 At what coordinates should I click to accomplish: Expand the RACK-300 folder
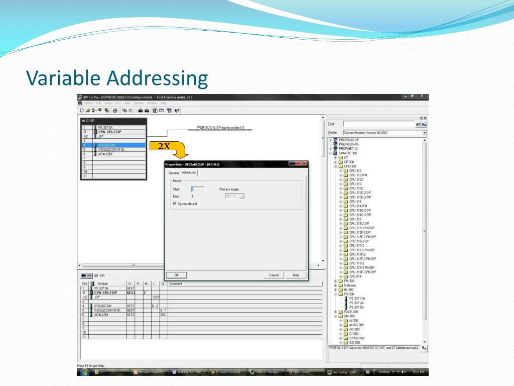[336, 312]
